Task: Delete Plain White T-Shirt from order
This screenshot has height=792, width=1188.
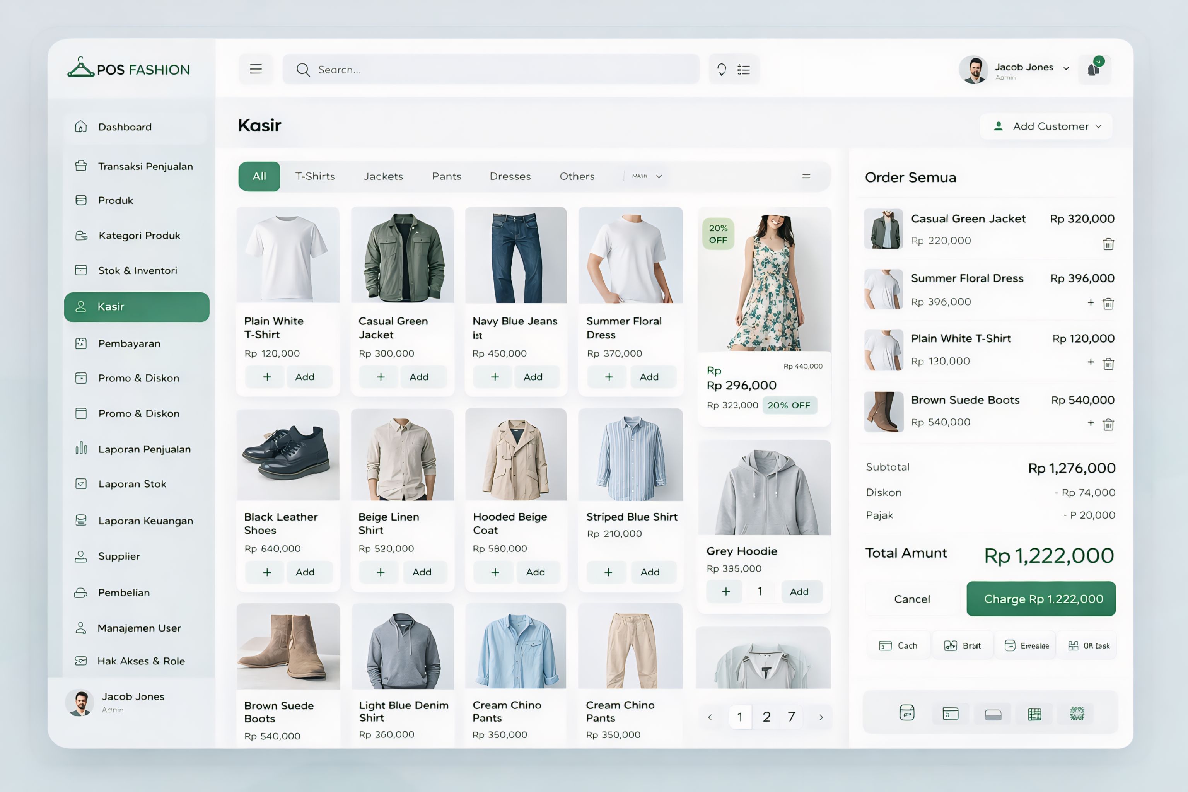Action: tap(1108, 363)
